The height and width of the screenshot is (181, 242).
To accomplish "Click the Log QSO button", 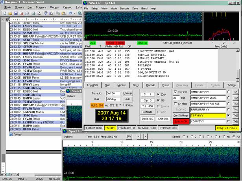I will [x=92, y=85].
